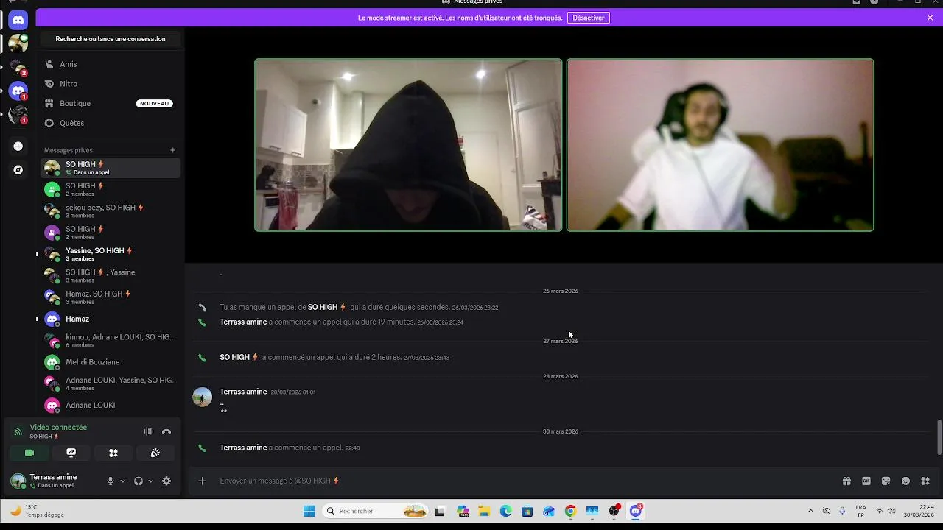
Task: Expand microphone input options arrow
Action: coord(122,481)
